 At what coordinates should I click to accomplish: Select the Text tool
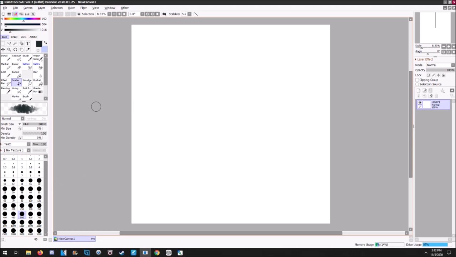[x=27, y=44]
